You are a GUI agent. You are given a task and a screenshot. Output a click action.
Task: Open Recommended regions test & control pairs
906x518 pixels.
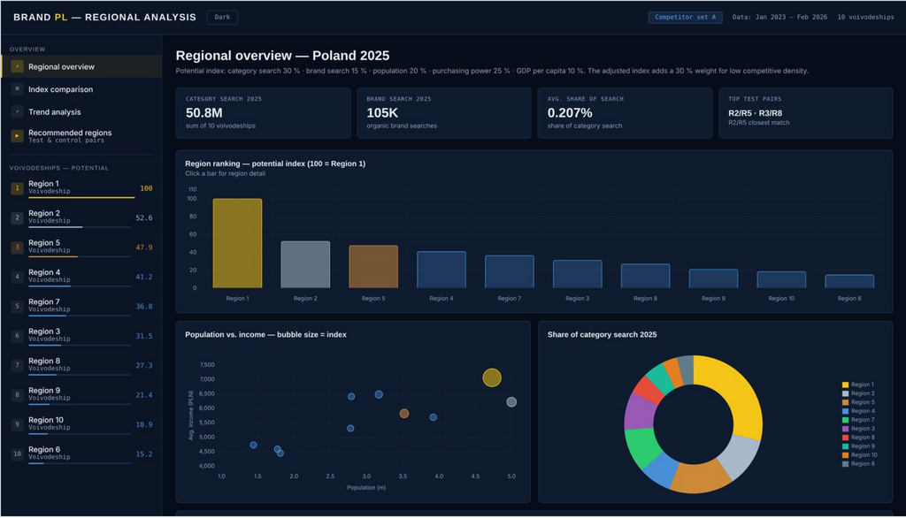[x=81, y=136]
